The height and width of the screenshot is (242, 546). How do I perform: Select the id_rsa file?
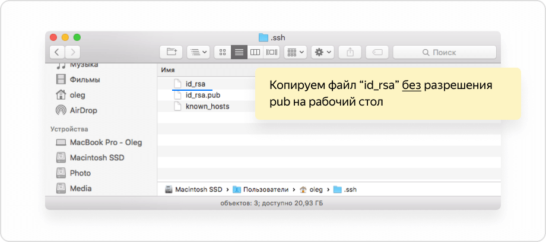[195, 84]
